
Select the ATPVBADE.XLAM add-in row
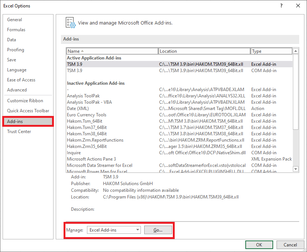coord(180,90)
